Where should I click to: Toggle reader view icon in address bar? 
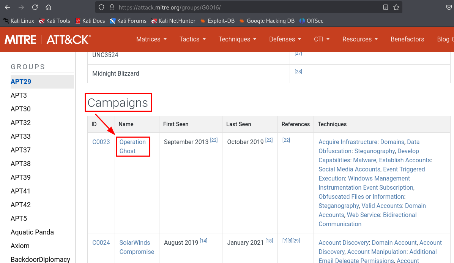pos(386,7)
